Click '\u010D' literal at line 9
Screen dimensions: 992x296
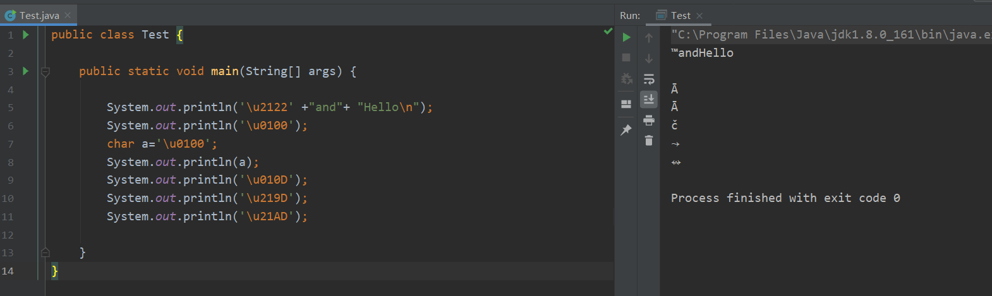click(x=266, y=180)
